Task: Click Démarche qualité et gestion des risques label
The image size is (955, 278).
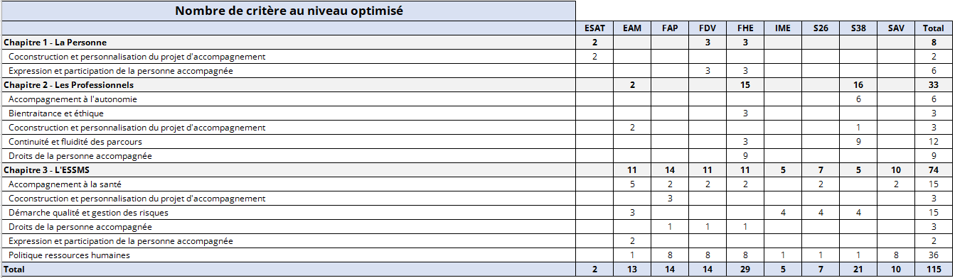Action: coord(88,213)
